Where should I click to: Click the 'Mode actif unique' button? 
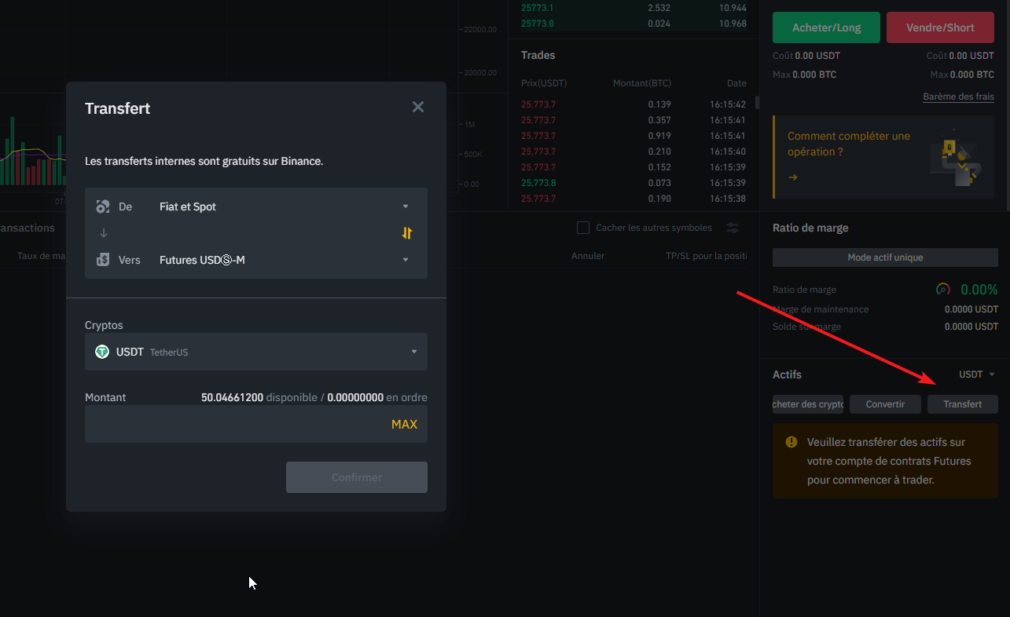click(885, 257)
